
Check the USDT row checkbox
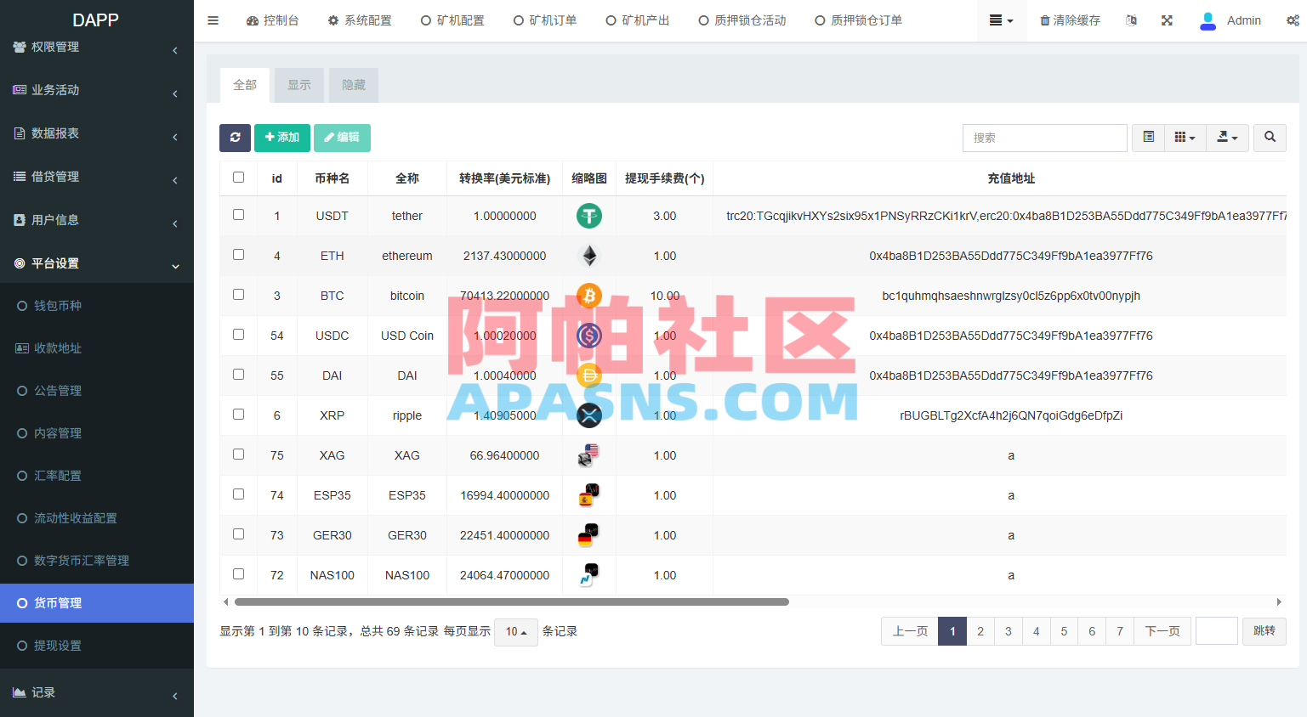[238, 215]
